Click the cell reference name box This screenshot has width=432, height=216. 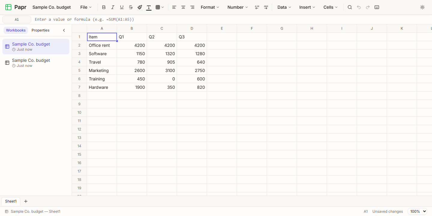tap(17, 19)
